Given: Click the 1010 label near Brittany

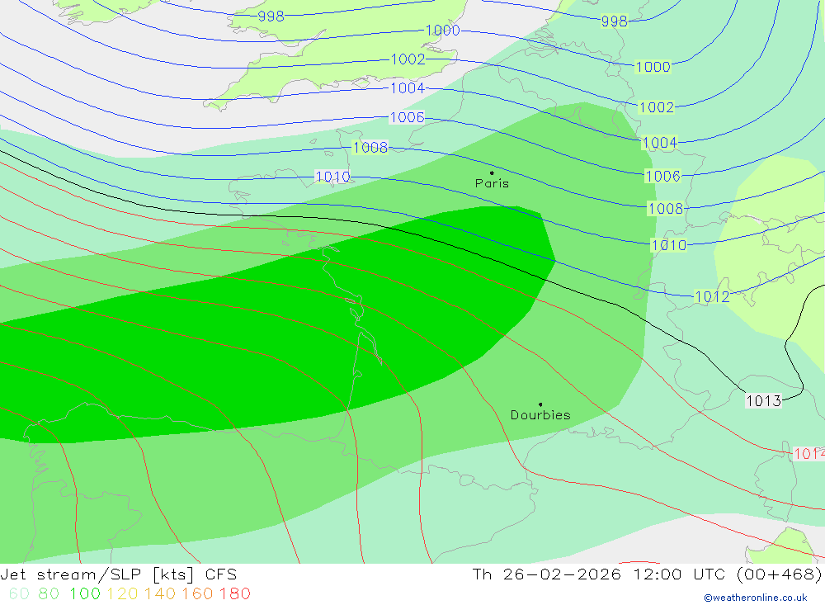Looking at the screenshot, I should (x=332, y=177).
